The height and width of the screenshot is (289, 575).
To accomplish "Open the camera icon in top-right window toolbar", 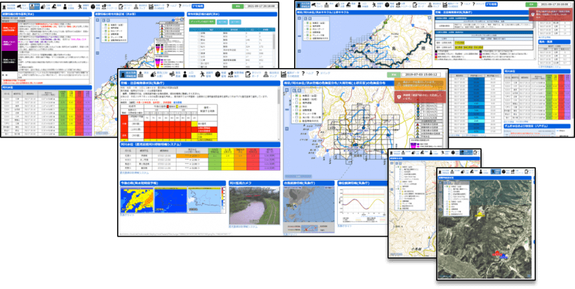I will point(313,5).
